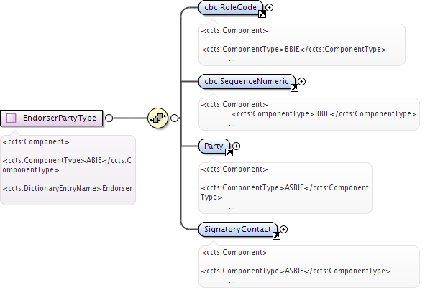Select the cbc:SequenceNumeric element node

click(247, 81)
